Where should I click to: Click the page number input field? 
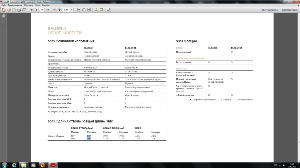42,10
